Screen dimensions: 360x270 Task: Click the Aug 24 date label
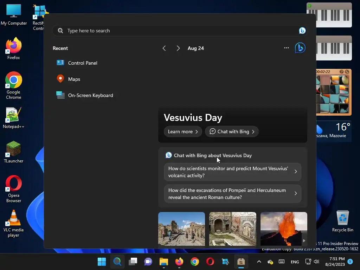195,48
